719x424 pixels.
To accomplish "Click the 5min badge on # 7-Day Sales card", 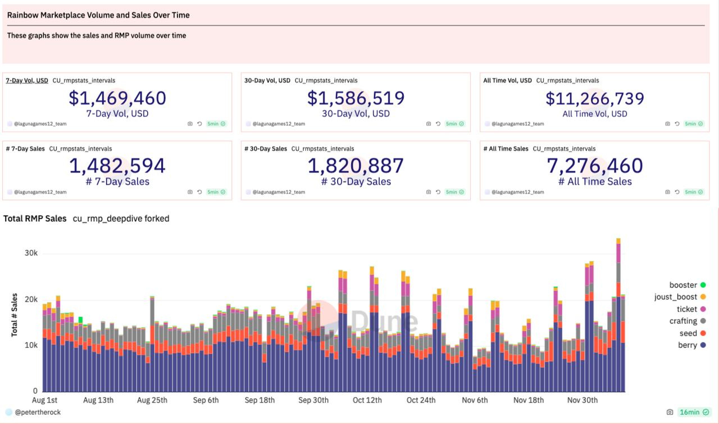I will point(216,192).
